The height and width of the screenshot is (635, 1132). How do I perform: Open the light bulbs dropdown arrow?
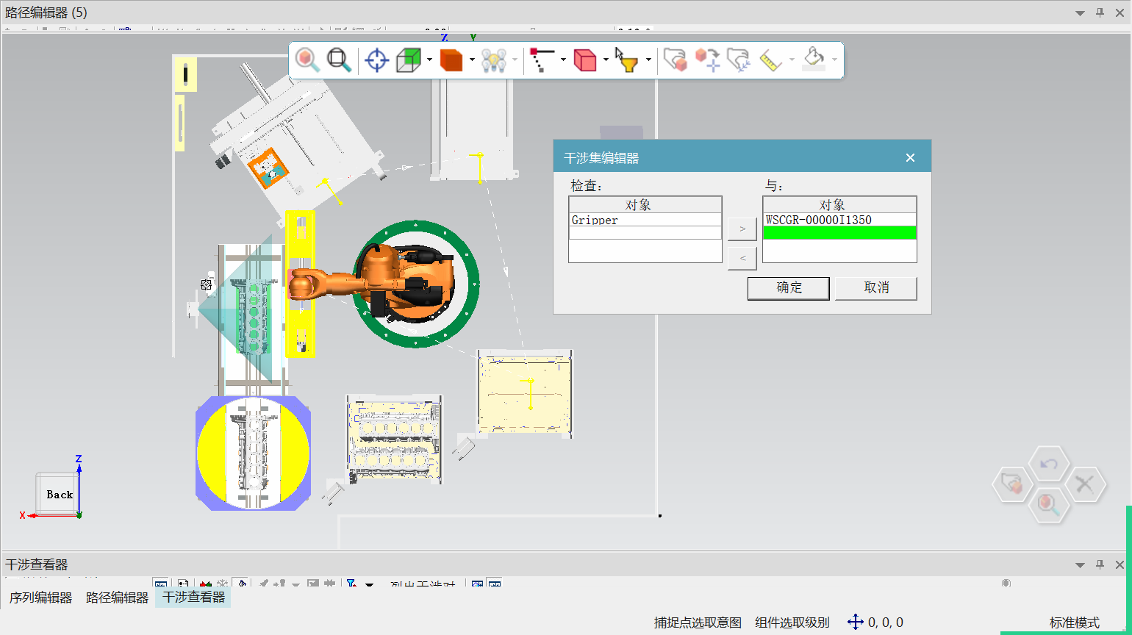(x=515, y=60)
